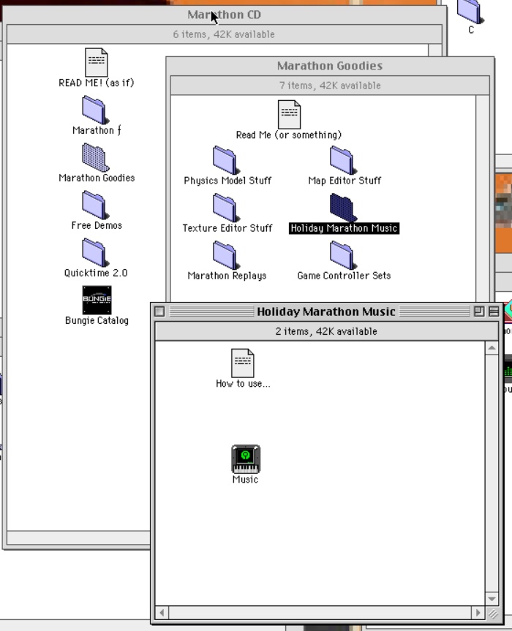The height and width of the screenshot is (631, 512).
Task: Select the Physics Model Stuff folder
Action: [x=225, y=160]
